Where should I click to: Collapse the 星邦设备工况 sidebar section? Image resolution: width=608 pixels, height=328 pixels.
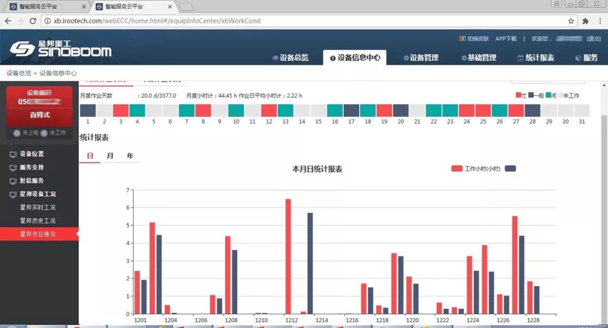[37, 194]
